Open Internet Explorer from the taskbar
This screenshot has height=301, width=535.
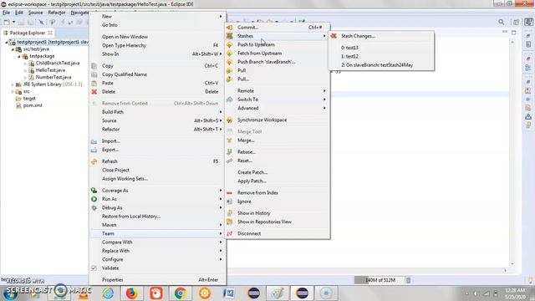pos(108,293)
